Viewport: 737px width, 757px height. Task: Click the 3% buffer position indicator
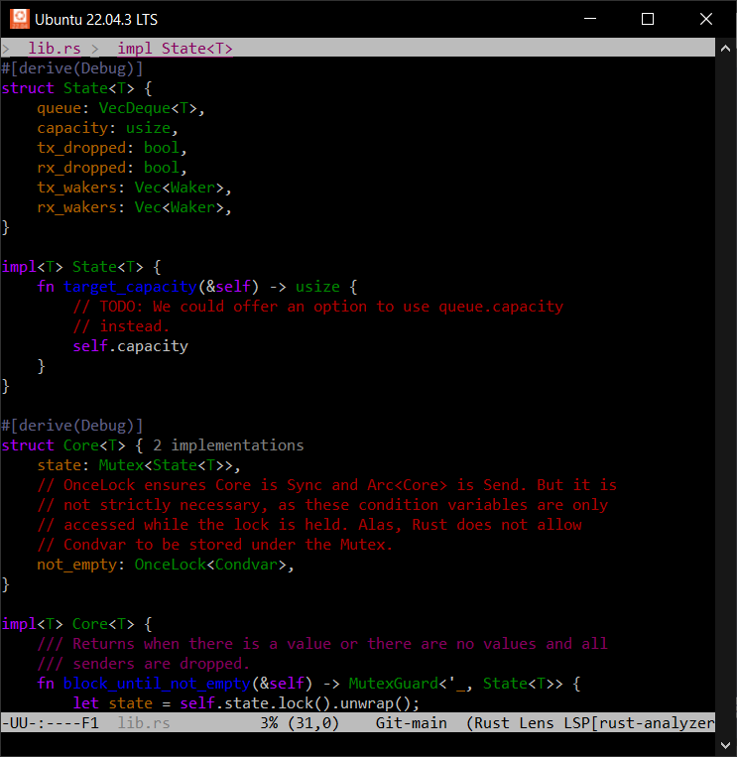tap(268, 723)
